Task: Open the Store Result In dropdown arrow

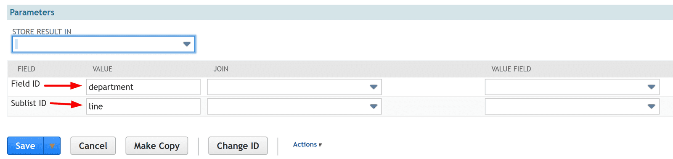Action: (187, 44)
